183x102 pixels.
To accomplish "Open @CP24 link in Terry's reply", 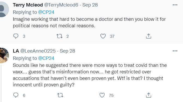I will (46, 12).
